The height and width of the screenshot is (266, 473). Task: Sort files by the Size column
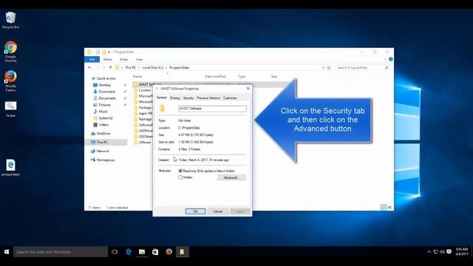click(x=274, y=77)
